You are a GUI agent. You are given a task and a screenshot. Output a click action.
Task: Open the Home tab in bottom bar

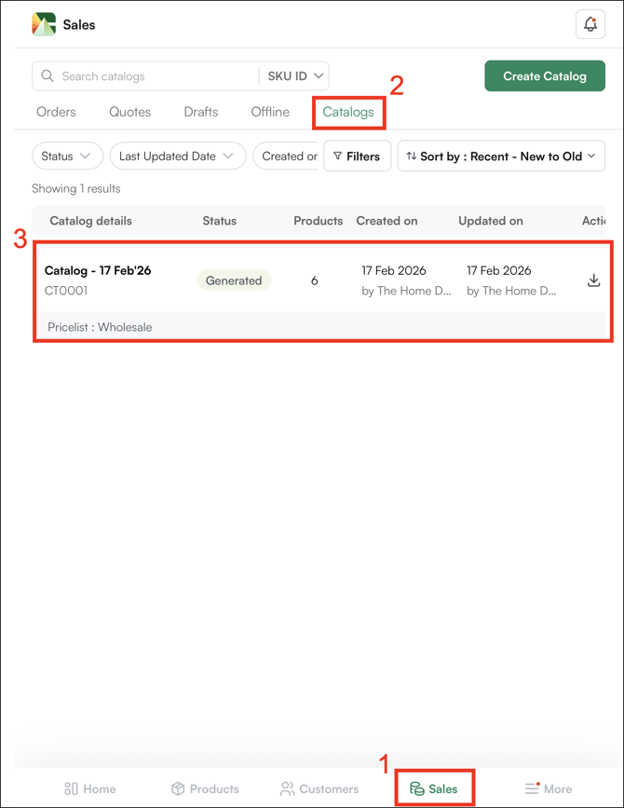(x=90, y=788)
